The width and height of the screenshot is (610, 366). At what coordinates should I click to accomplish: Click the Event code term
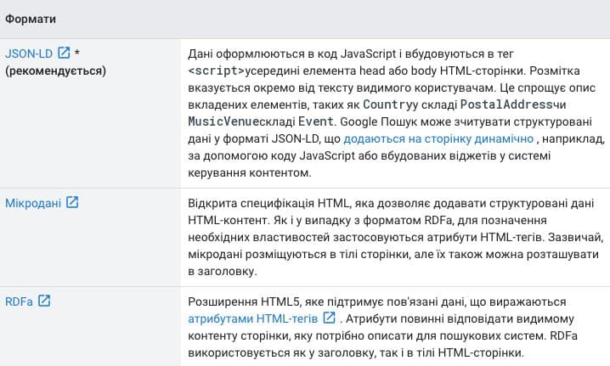pos(315,121)
